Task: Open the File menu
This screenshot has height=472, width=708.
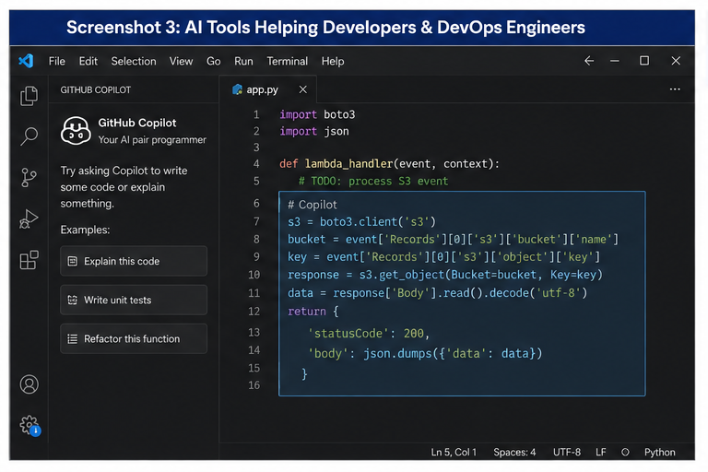Action: [57, 61]
